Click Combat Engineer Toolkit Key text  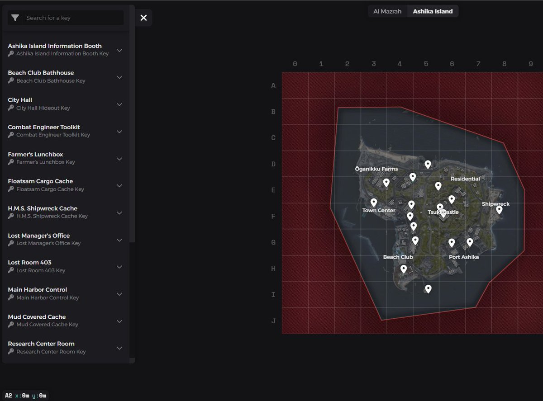coord(53,135)
